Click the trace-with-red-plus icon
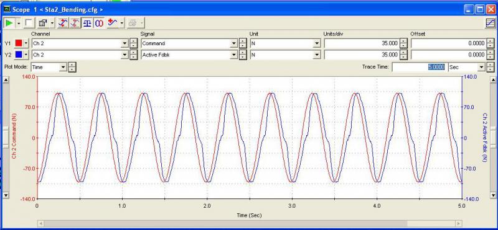The width and height of the screenshot is (498, 230). 113,23
